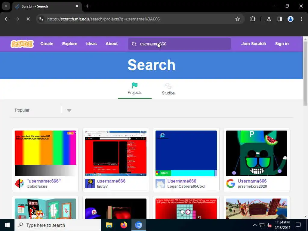Open the rainbow color bars thumbnail
Image resolution: width=308 pixels, height=231 pixels.
pos(45,153)
